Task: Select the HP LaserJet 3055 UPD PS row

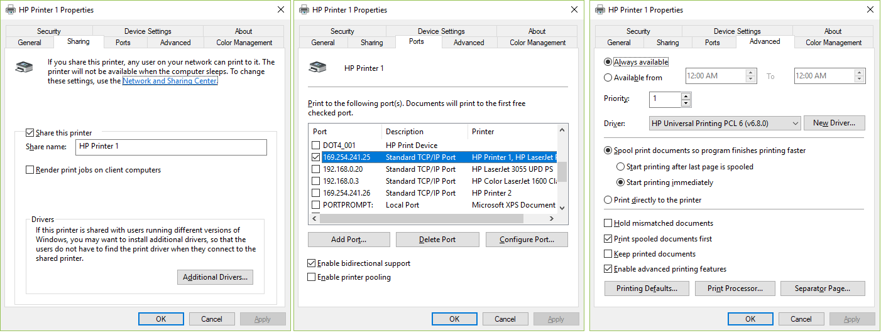Action: 434,169
